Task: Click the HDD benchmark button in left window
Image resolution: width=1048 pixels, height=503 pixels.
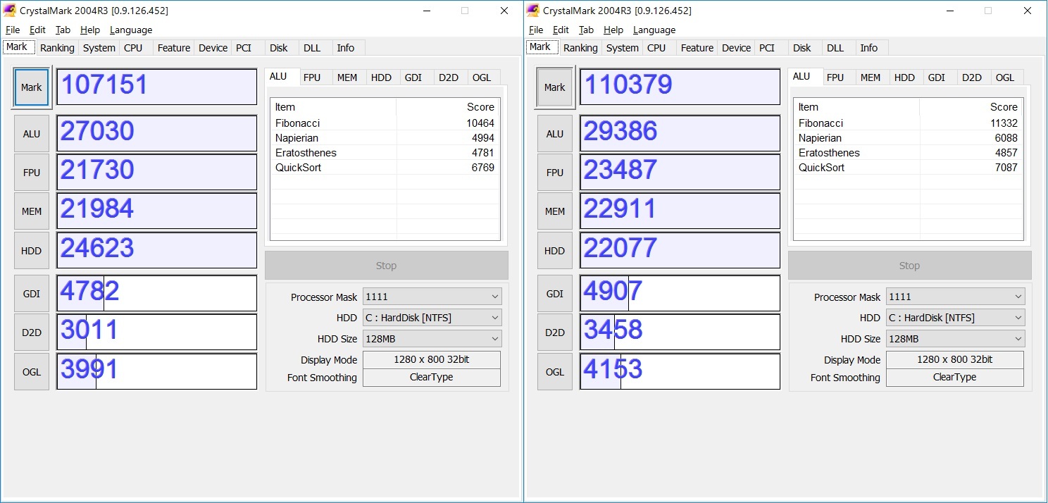Action: click(x=32, y=250)
